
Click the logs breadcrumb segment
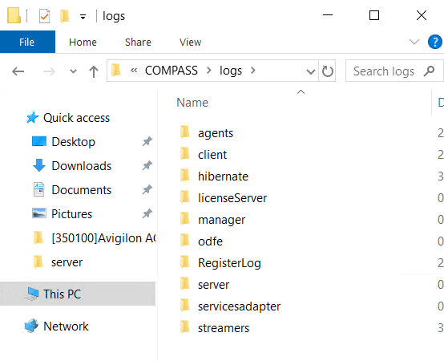coord(231,71)
